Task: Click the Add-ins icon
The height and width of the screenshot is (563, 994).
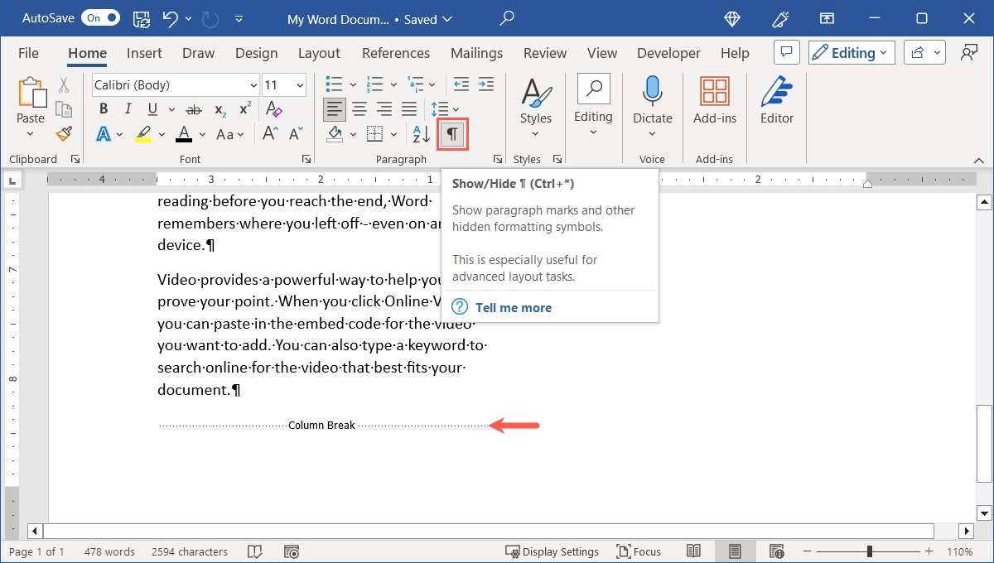Action: 714,91
